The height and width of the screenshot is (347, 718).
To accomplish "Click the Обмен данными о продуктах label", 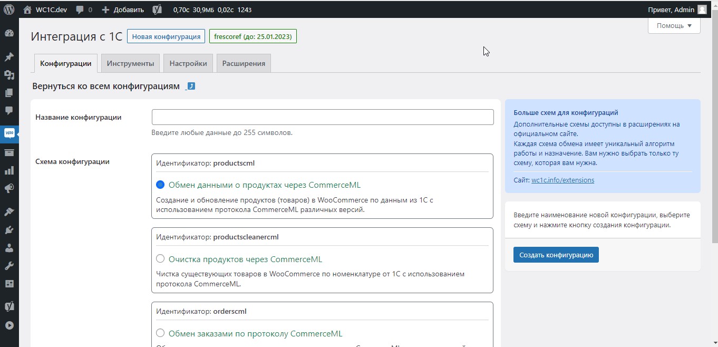I will coord(265,185).
